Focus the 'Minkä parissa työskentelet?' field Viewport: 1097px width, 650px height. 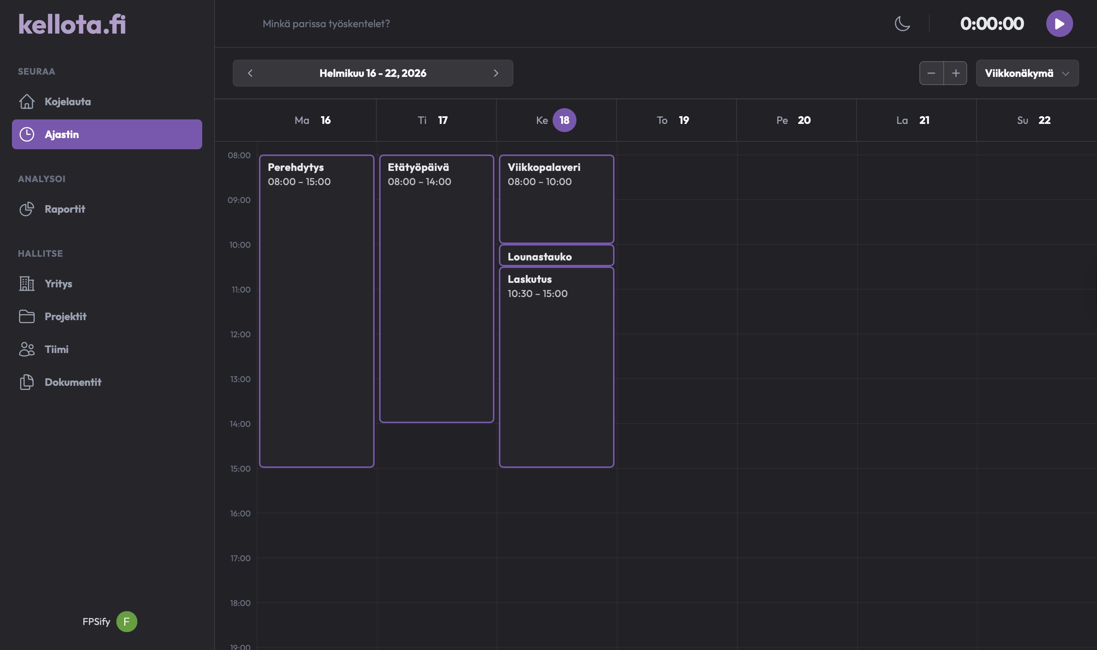[x=438, y=24]
